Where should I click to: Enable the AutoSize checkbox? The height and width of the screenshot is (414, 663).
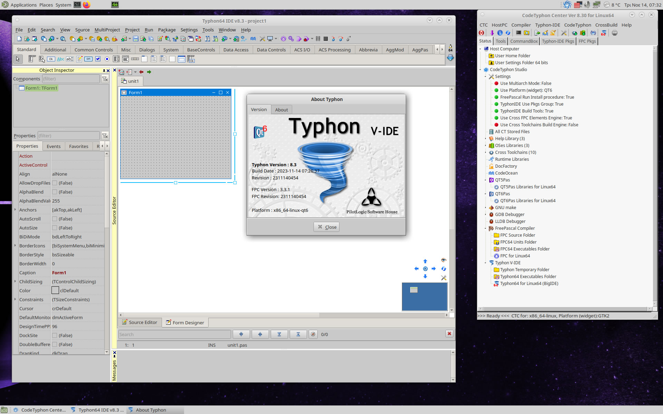(x=55, y=228)
